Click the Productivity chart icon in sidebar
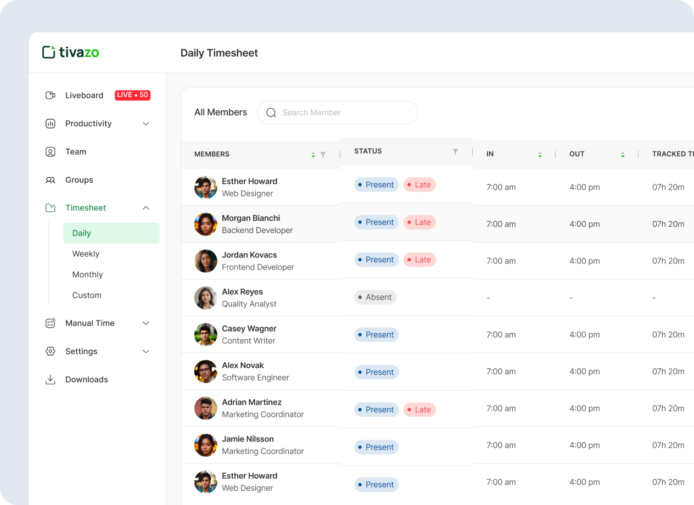Screen dimensions: 694x505 tap(50, 124)
